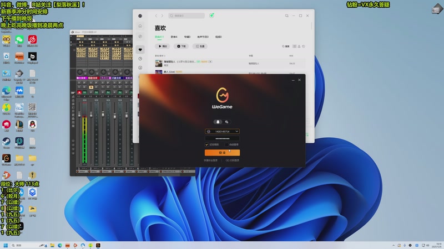Open the downloads icon in music sidebar

tap(140, 68)
